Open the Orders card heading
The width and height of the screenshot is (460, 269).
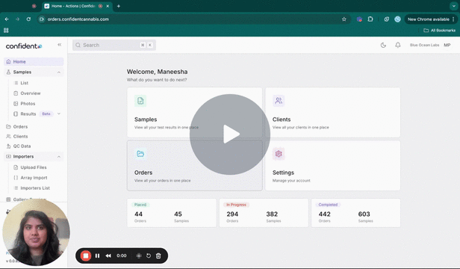[143, 173]
